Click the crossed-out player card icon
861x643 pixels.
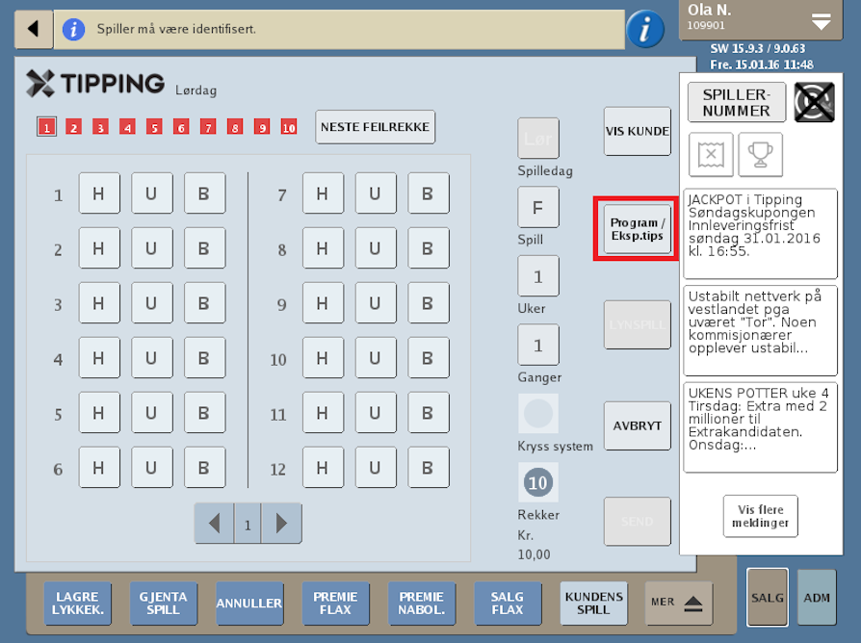[x=815, y=102]
